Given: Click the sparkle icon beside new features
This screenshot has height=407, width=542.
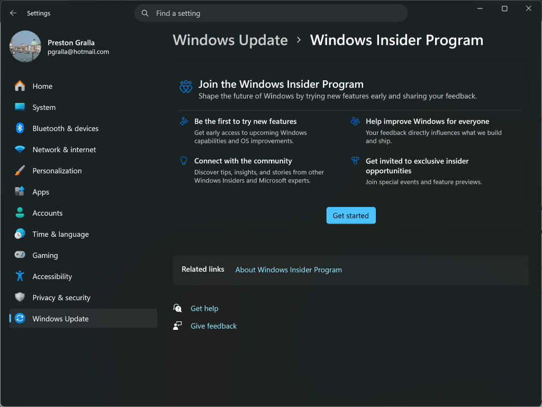Looking at the screenshot, I should [184, 121].
